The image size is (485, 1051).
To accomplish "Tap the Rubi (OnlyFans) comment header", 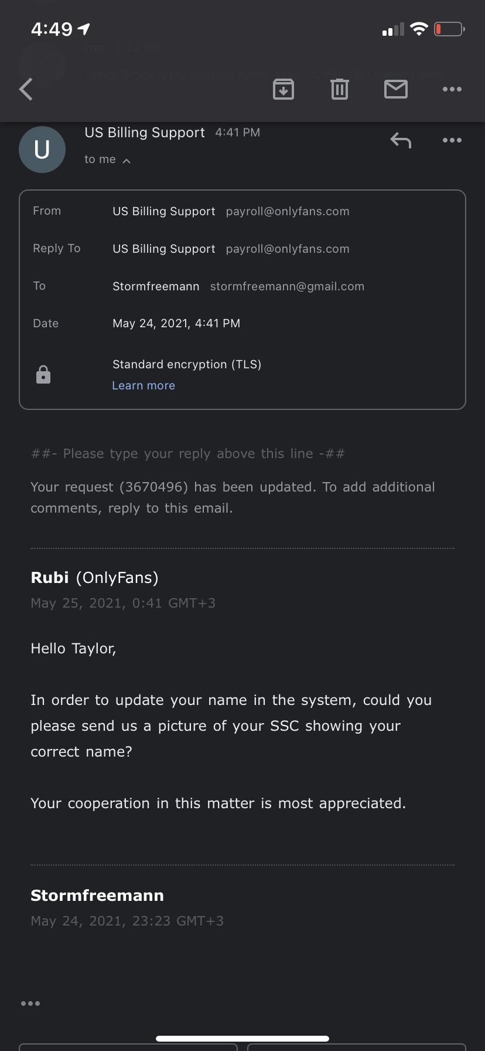I will coord(94,578).
